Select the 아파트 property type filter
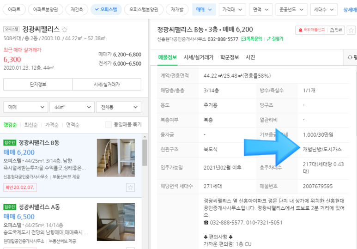Image resolution: width=357 pixels, height=249 pixels. tap(14, 10)
